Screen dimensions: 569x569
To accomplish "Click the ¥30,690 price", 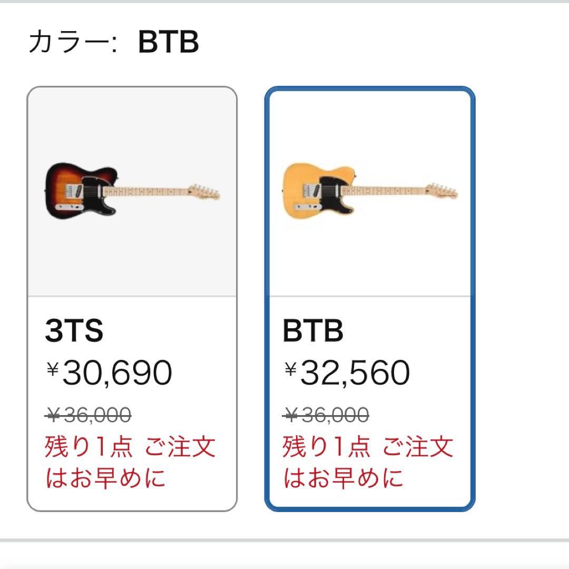I will [x=110, y=373].
